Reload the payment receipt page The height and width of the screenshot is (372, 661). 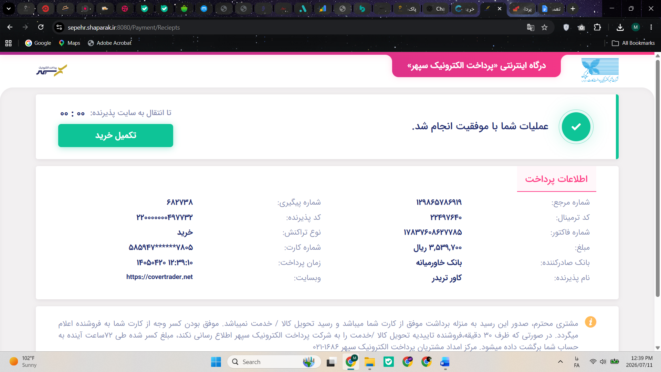(x=41, y=27)
